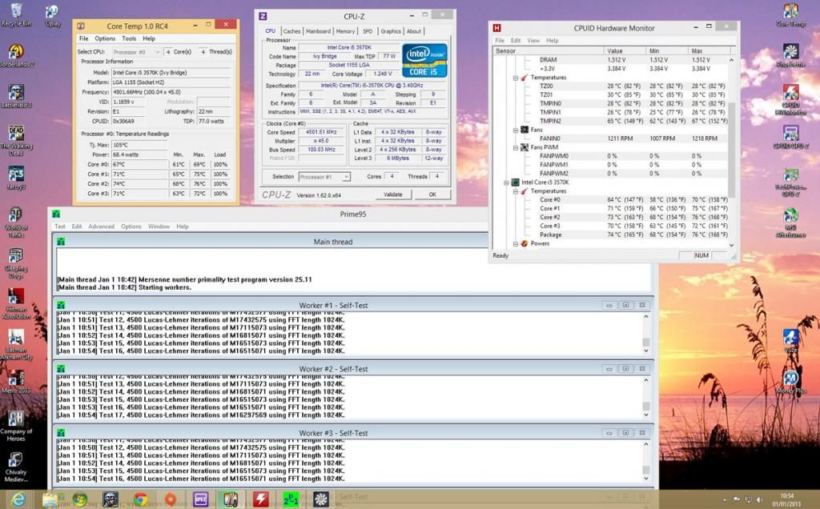Open the Memory tab in CPU-Z
Viewport: 820px width, 509px height.
[x=345, y=31]
